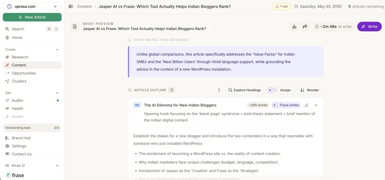This screenshot has height=180, width=385.
Task: Click the KD avatar
Action: (7, 165)
